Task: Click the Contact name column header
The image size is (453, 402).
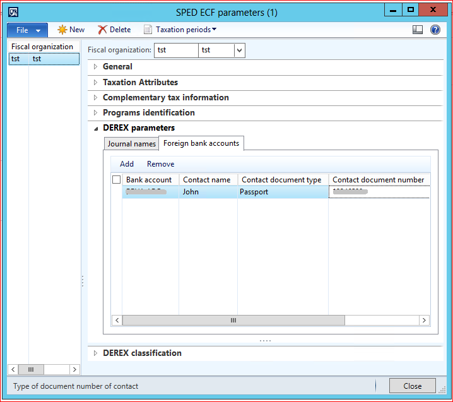Action: [208, 180]
